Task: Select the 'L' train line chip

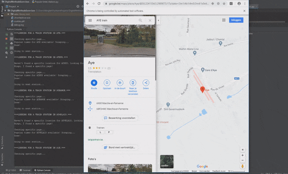Action: [x=100, y=132]
